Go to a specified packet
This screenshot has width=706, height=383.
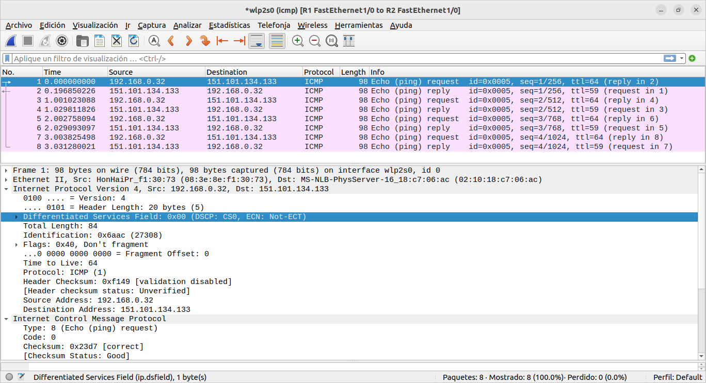(x=205, y=41)
